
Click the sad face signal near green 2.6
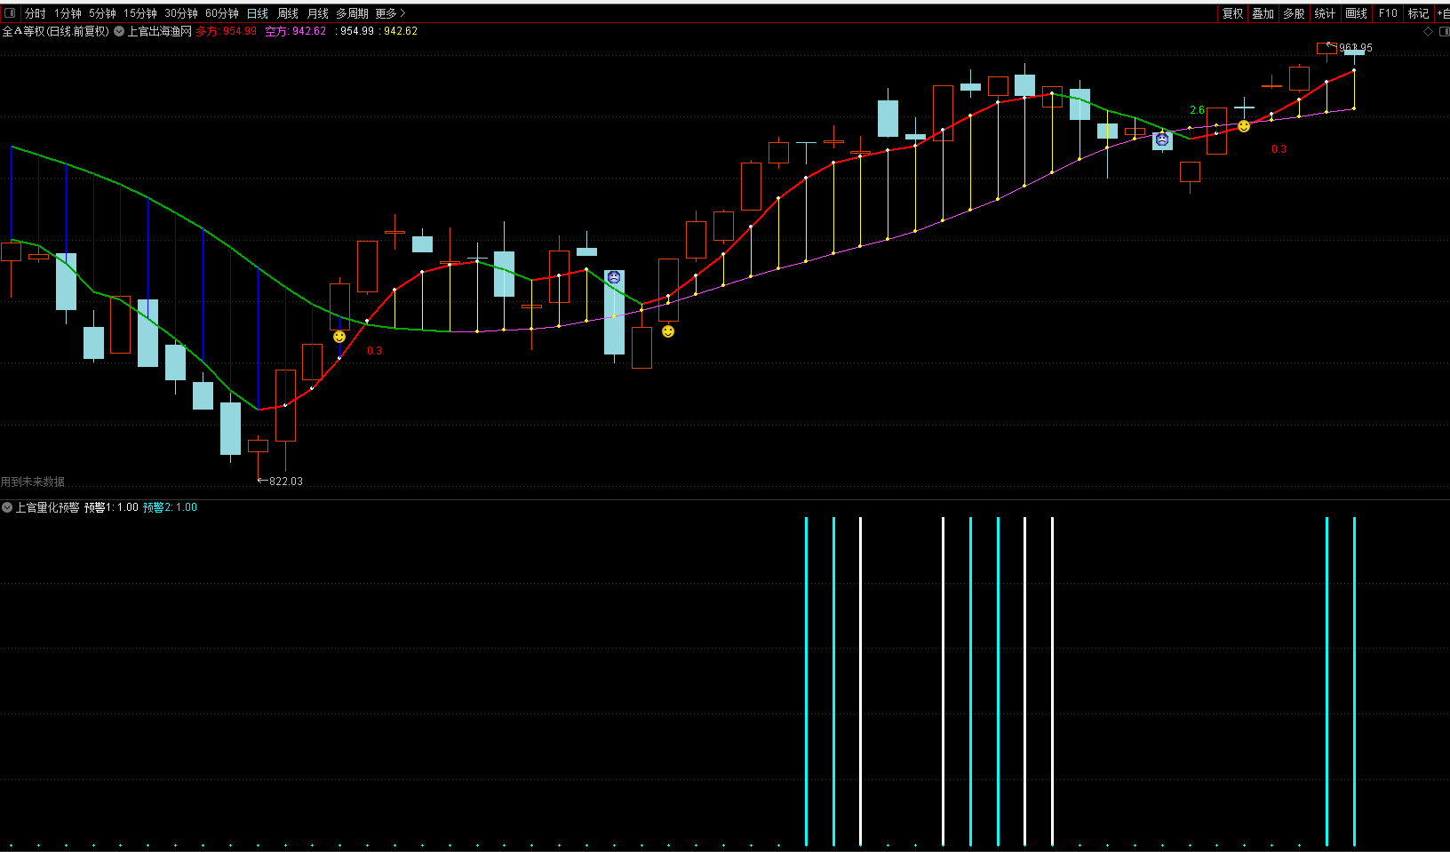click(1162, 139)
